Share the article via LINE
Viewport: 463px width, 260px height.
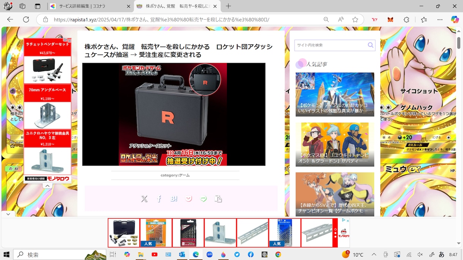[x=203, y=199]
